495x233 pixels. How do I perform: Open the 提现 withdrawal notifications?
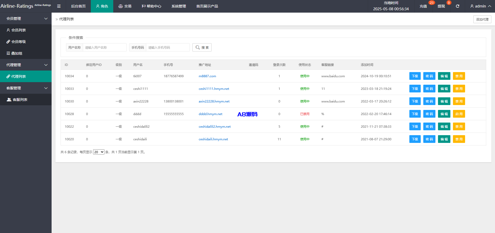(441, 6)
